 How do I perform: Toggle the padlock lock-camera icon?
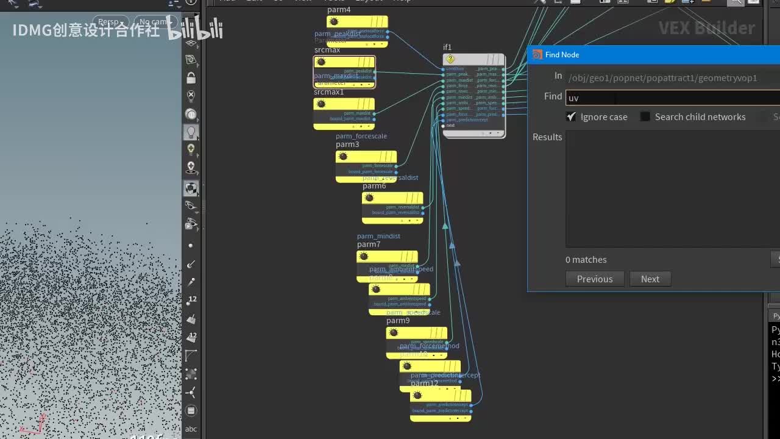(x=191, y=77)
